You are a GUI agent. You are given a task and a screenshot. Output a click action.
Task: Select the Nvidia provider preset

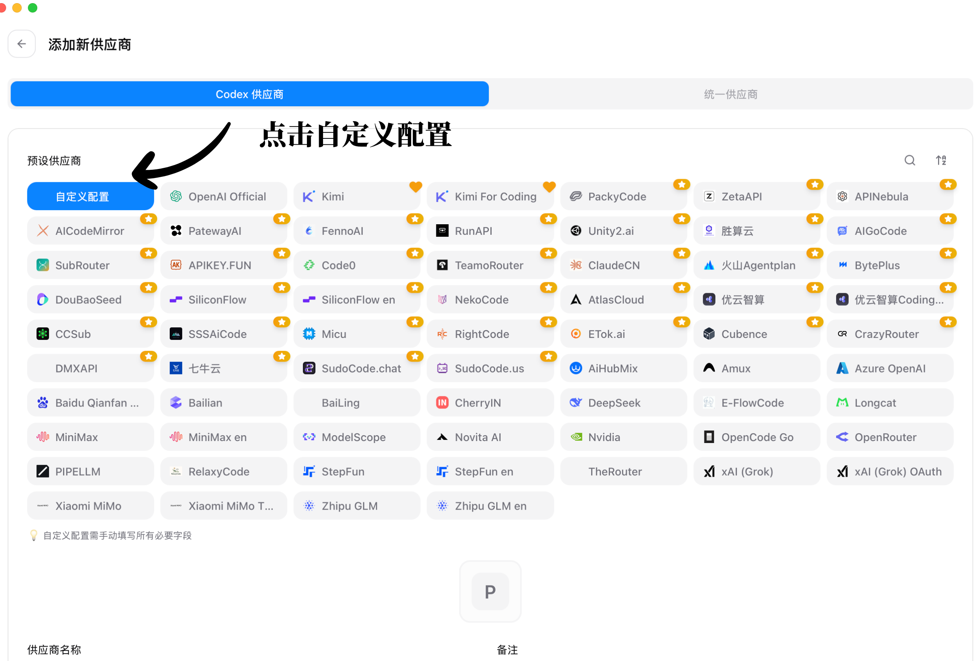(x=623, y=437)
